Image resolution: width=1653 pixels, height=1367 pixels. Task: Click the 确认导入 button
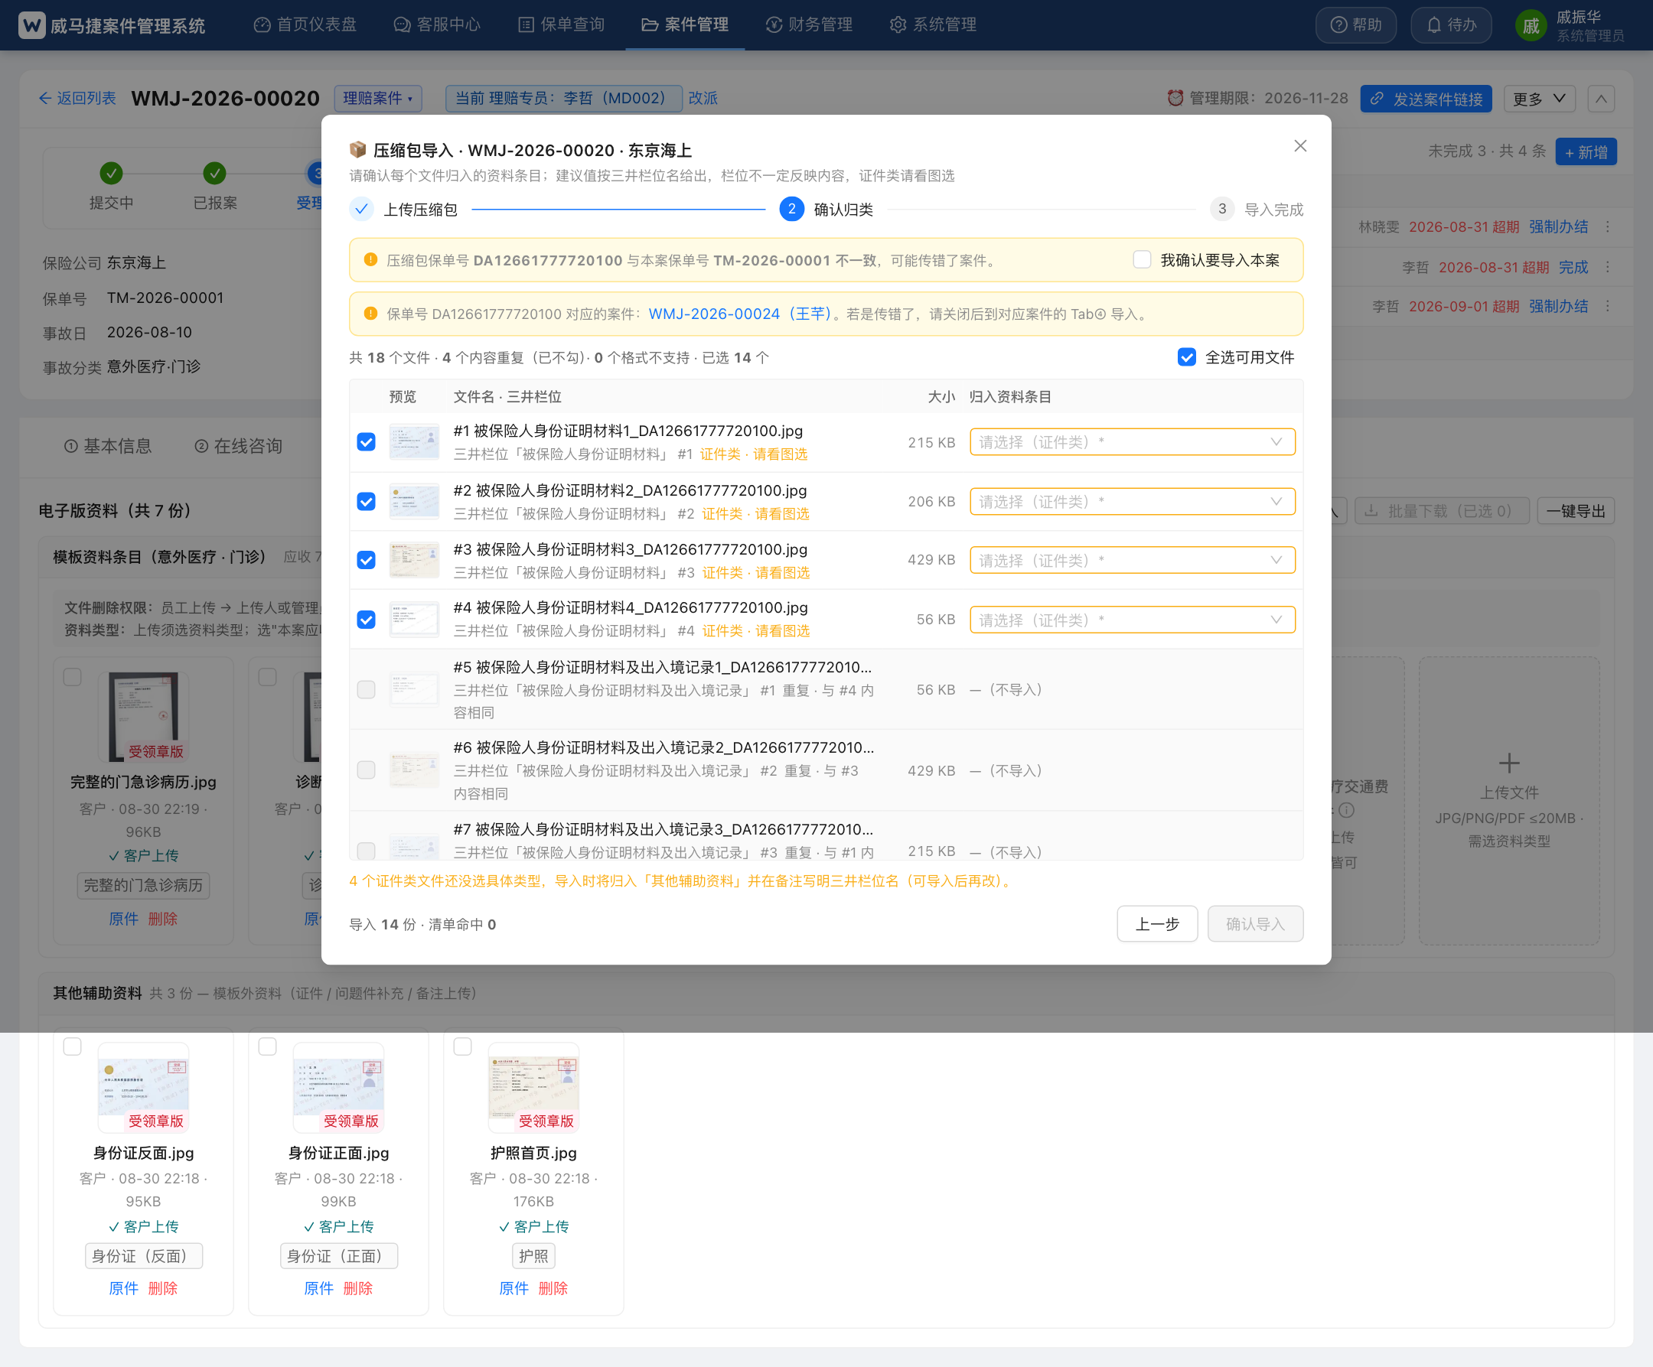click(x=1256, y=924)
